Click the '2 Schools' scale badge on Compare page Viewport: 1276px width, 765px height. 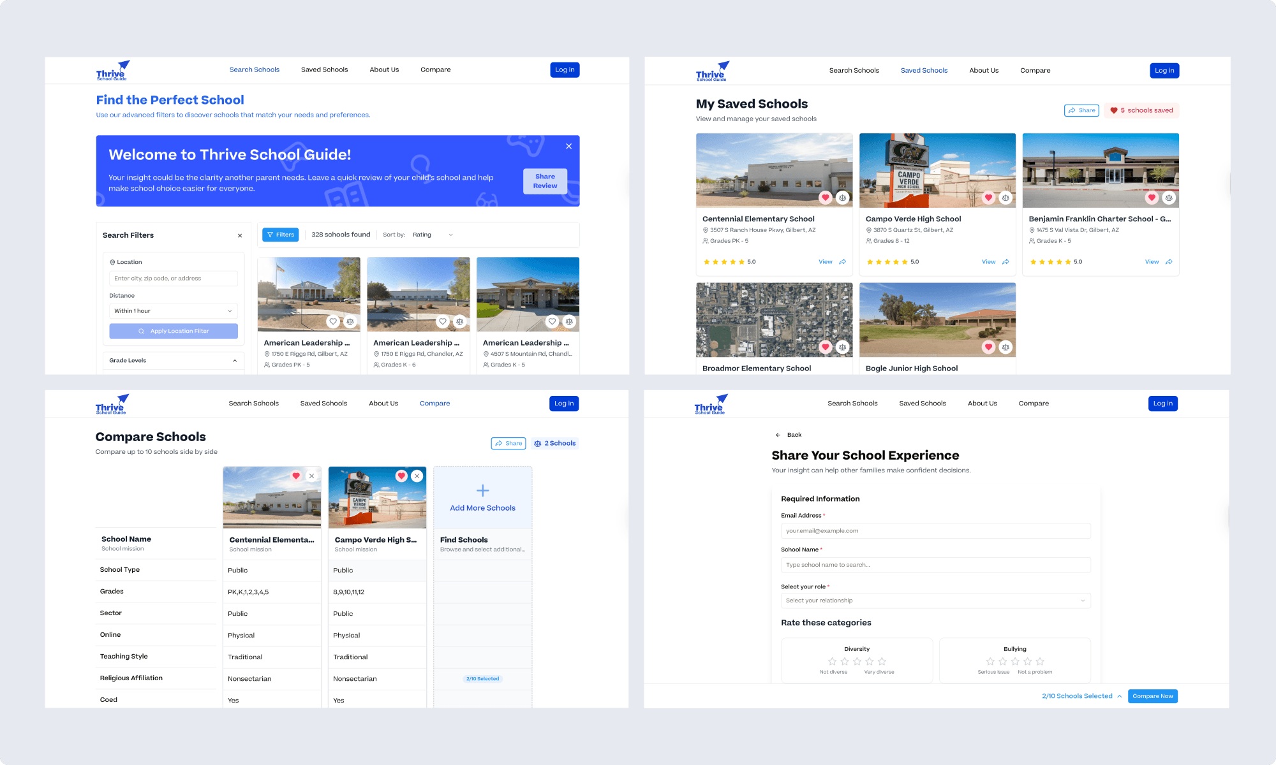click(x=554, y=443)
